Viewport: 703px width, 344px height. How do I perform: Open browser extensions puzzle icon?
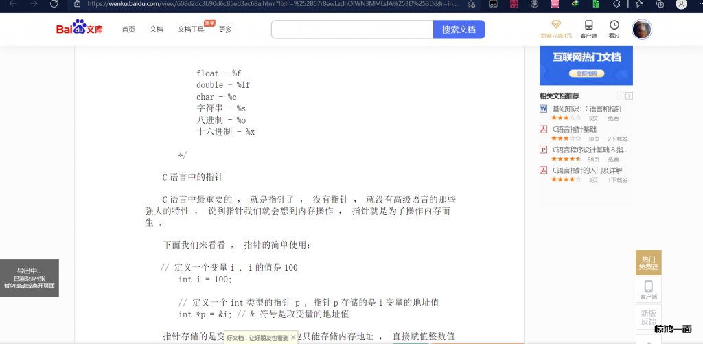[x=616, y=4]
